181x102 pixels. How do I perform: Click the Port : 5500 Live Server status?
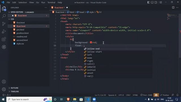[146, 95]
